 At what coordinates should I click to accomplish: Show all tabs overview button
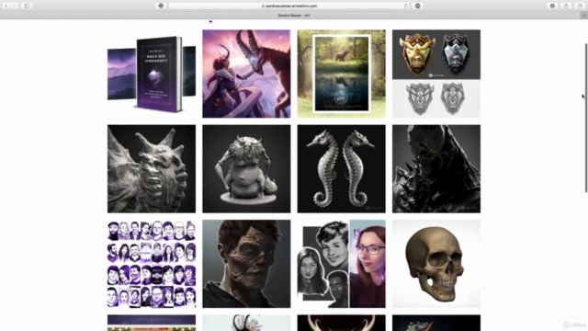pos(580,6)
